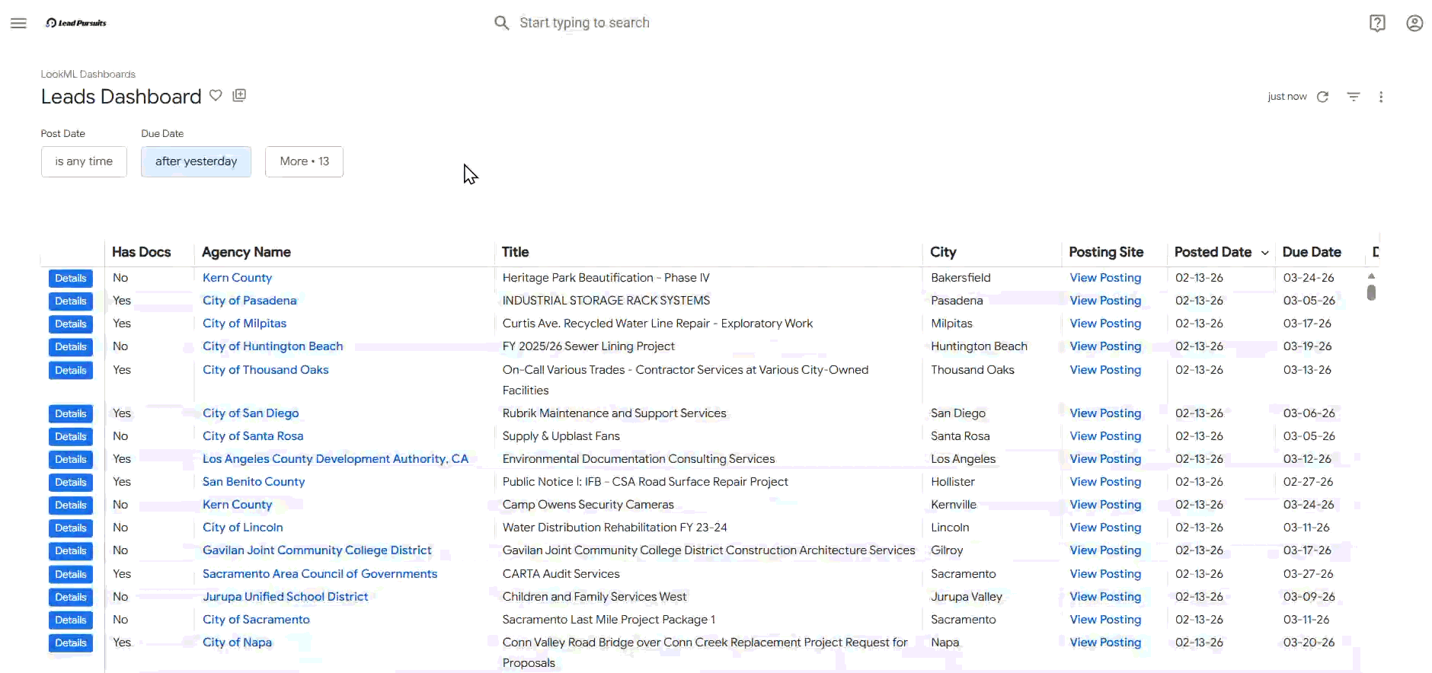Open Details for San Benito County row
1432x673 pixels.
coord(71,483)
